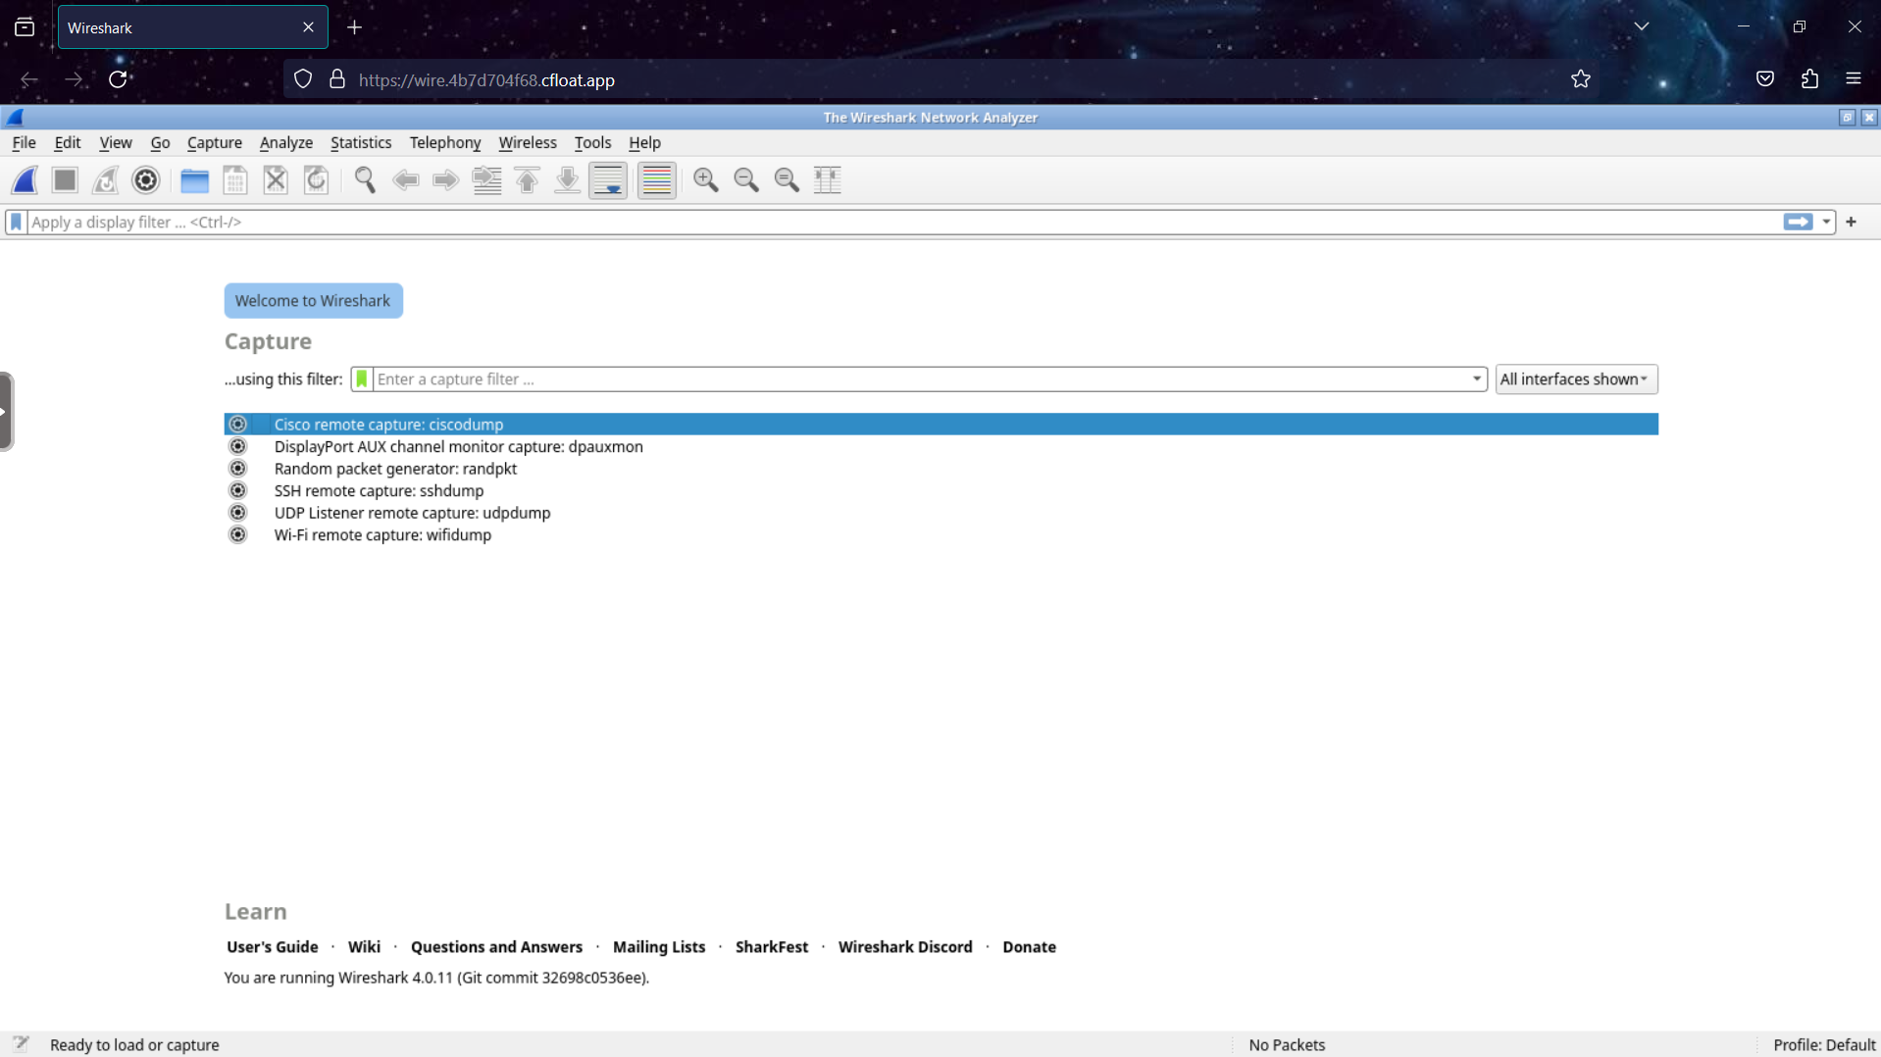Open the Help menu
1881x1057 pixels.
(644, 143)
